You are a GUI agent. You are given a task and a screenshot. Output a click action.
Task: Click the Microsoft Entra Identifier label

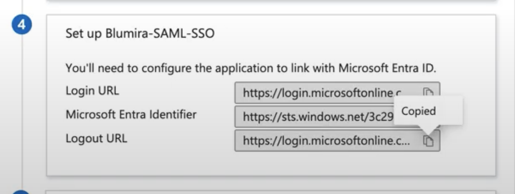click(131, 115)
